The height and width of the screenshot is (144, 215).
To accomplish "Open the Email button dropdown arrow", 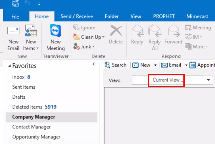I will [186, 65].
